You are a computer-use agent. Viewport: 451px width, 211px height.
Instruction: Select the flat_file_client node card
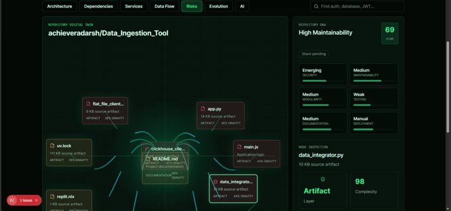click(x=105, y=111)
